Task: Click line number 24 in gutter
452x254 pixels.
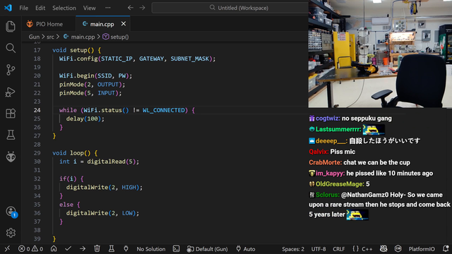Action: tap(37, 110)
